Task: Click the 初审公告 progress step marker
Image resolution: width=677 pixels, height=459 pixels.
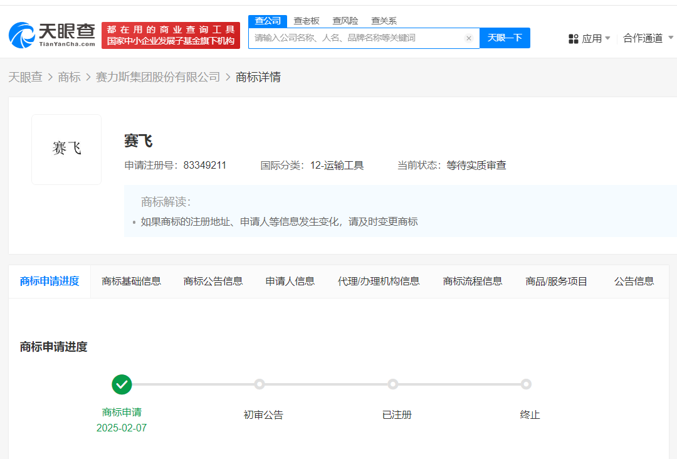Action: click(x=260, y=384)
